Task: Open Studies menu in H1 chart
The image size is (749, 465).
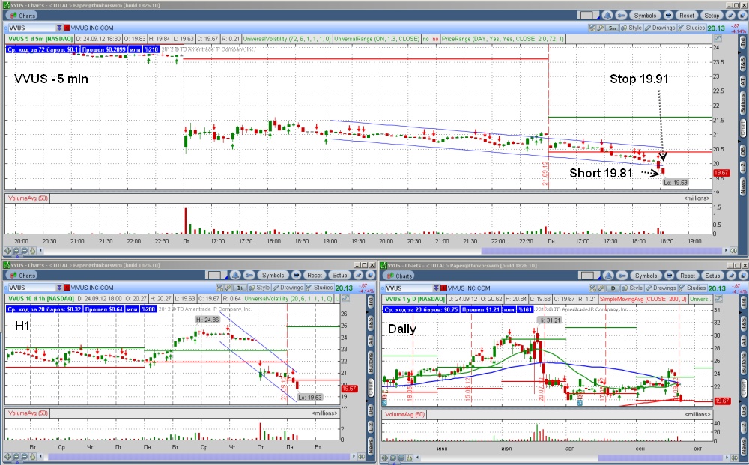Action: click(320, 288)
